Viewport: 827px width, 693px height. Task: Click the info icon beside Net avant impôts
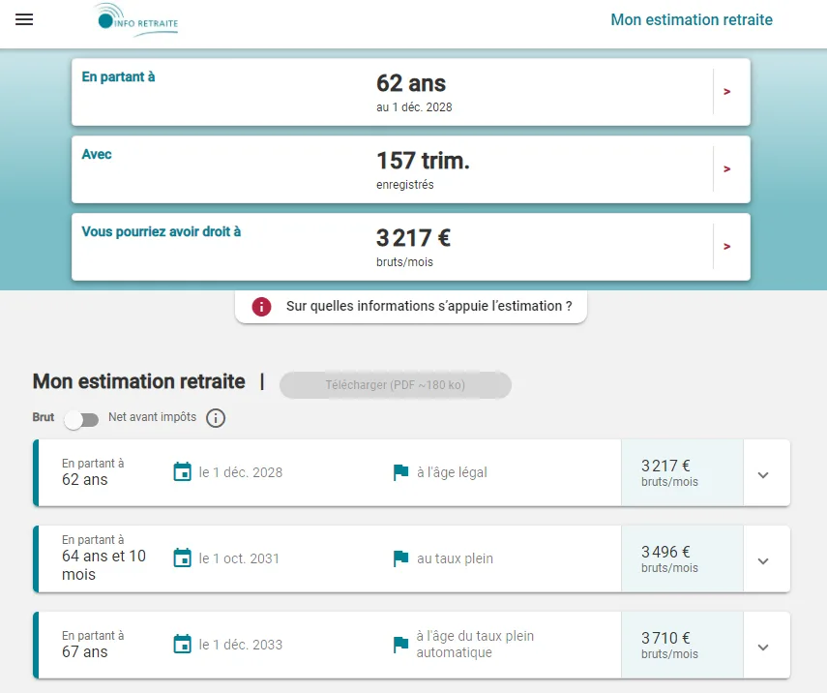pos(216,418)
